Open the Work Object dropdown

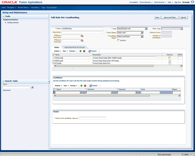(x=142, y=33)
